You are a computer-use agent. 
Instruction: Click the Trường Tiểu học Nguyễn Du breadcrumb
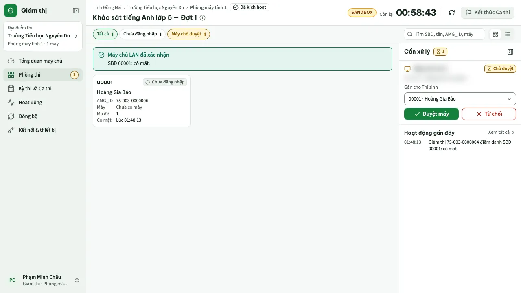pyautogui.click(x=156, y=7)
